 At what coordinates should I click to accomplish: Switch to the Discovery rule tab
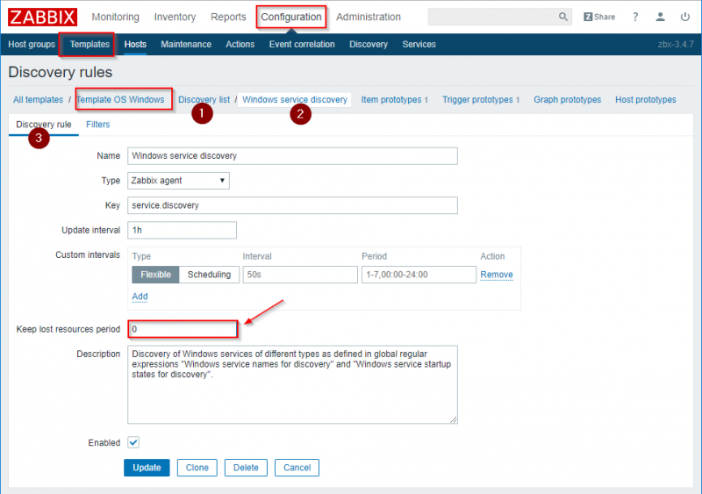[43, 125]
